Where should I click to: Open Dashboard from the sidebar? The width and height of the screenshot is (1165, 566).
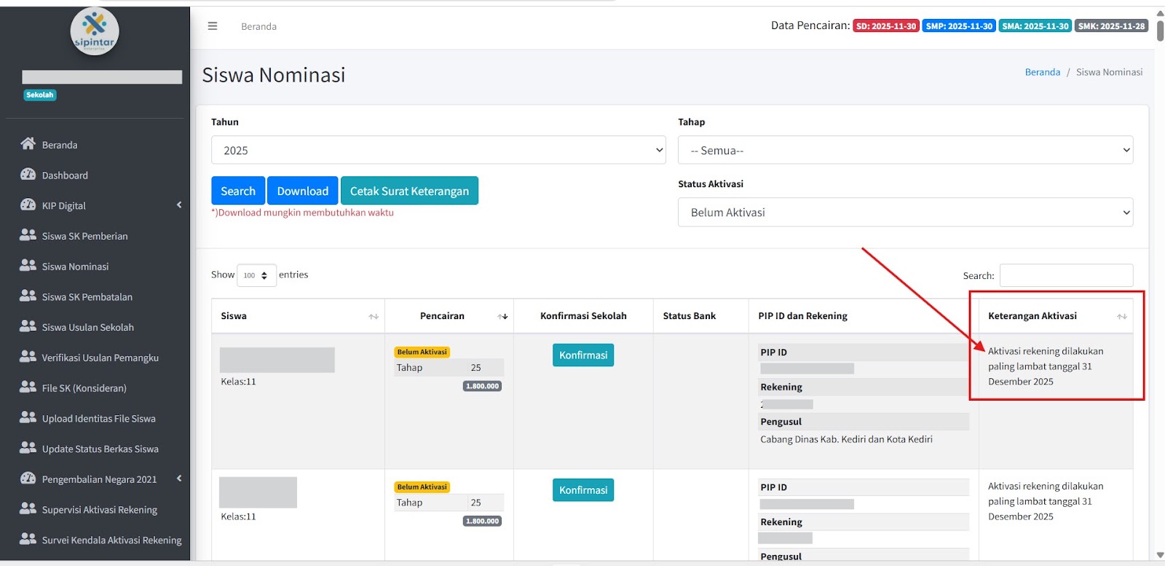point(65,176)
